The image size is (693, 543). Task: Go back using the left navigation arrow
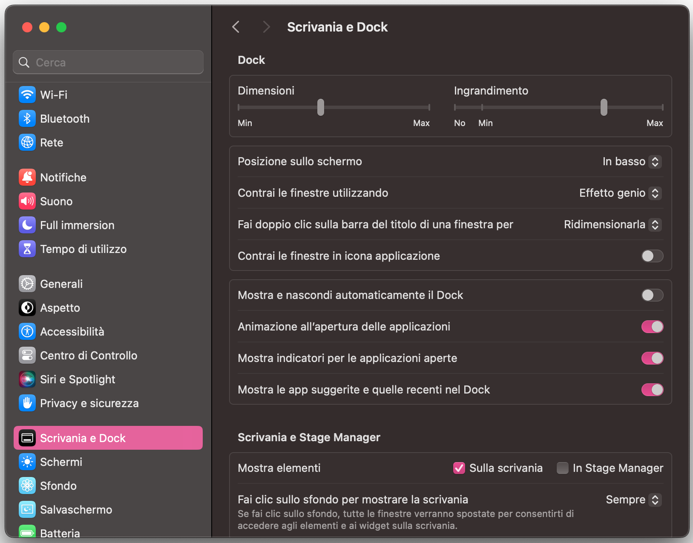coord(236,26)
